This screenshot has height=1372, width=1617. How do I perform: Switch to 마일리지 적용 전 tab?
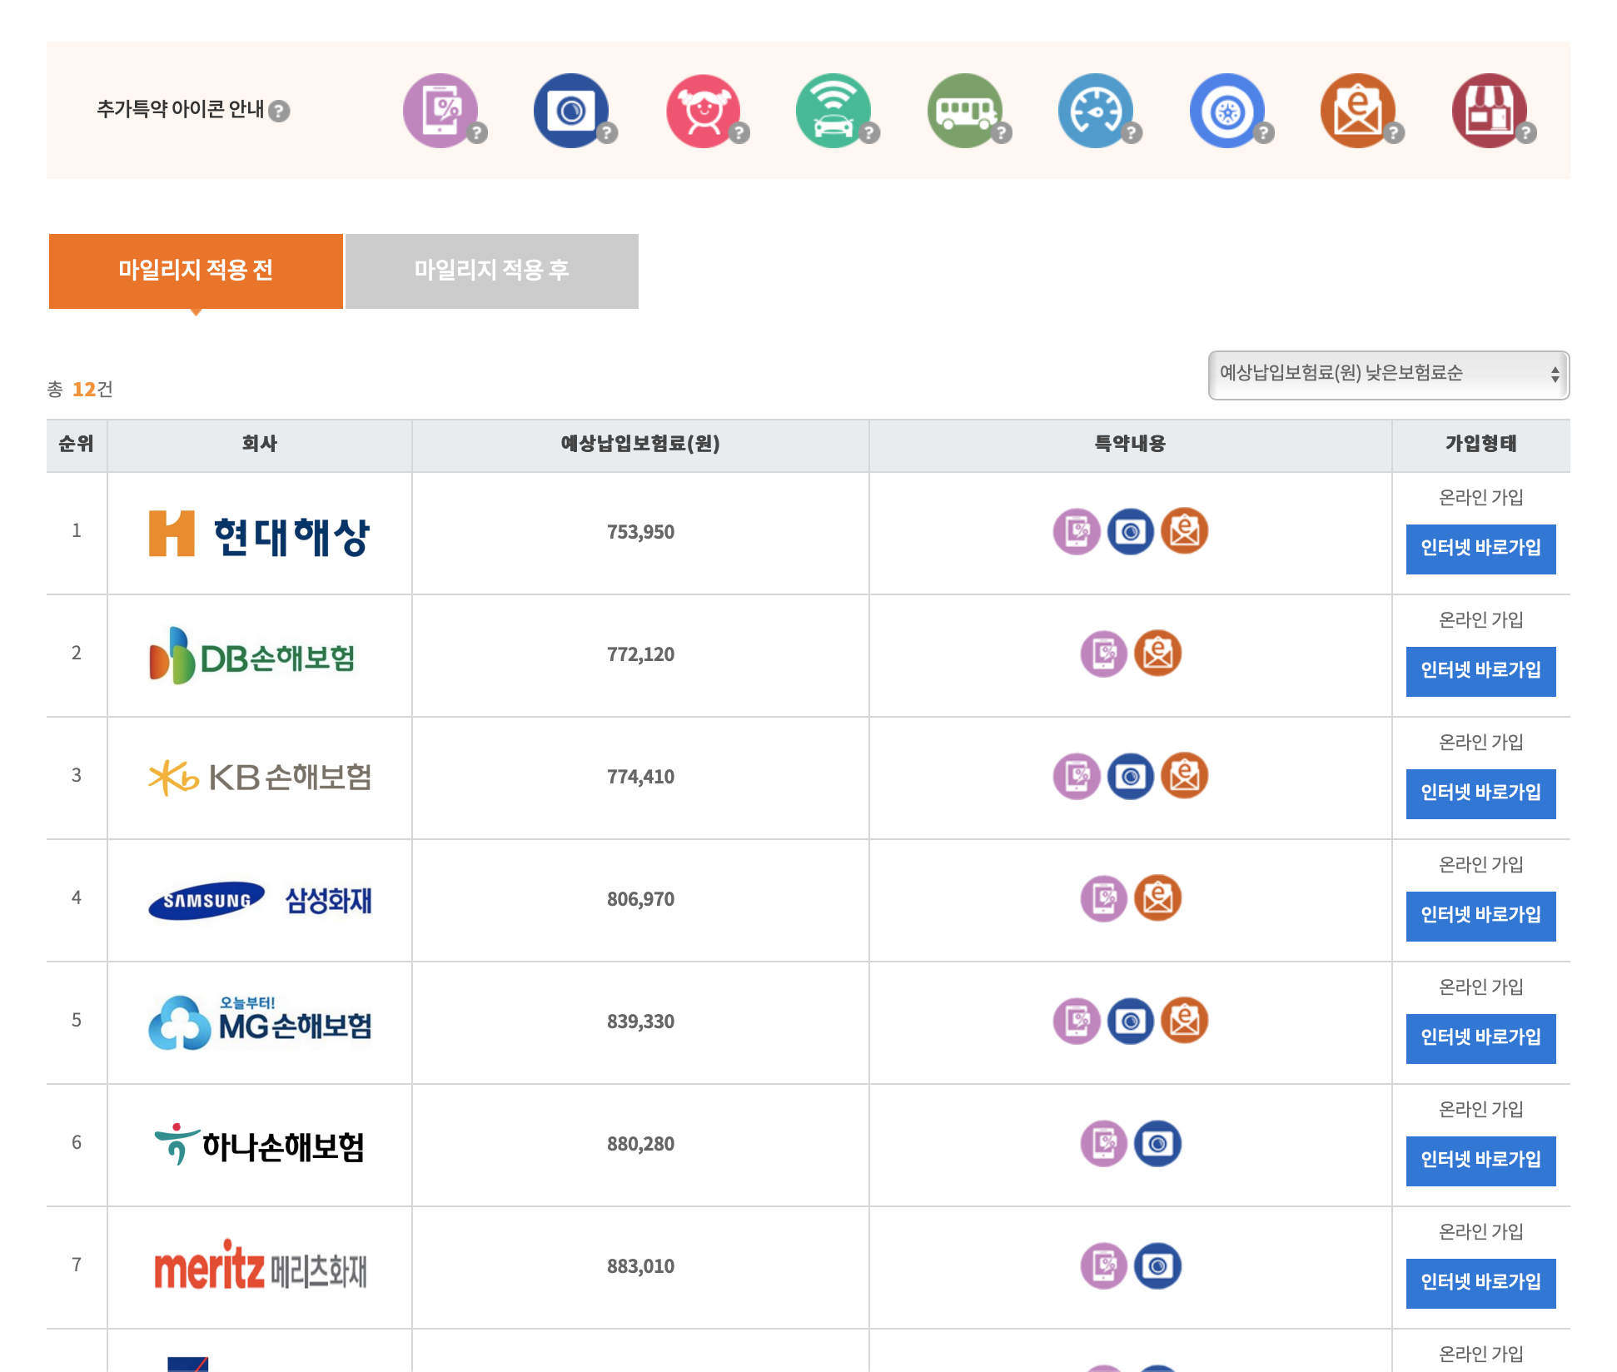[x=196, y=271]
